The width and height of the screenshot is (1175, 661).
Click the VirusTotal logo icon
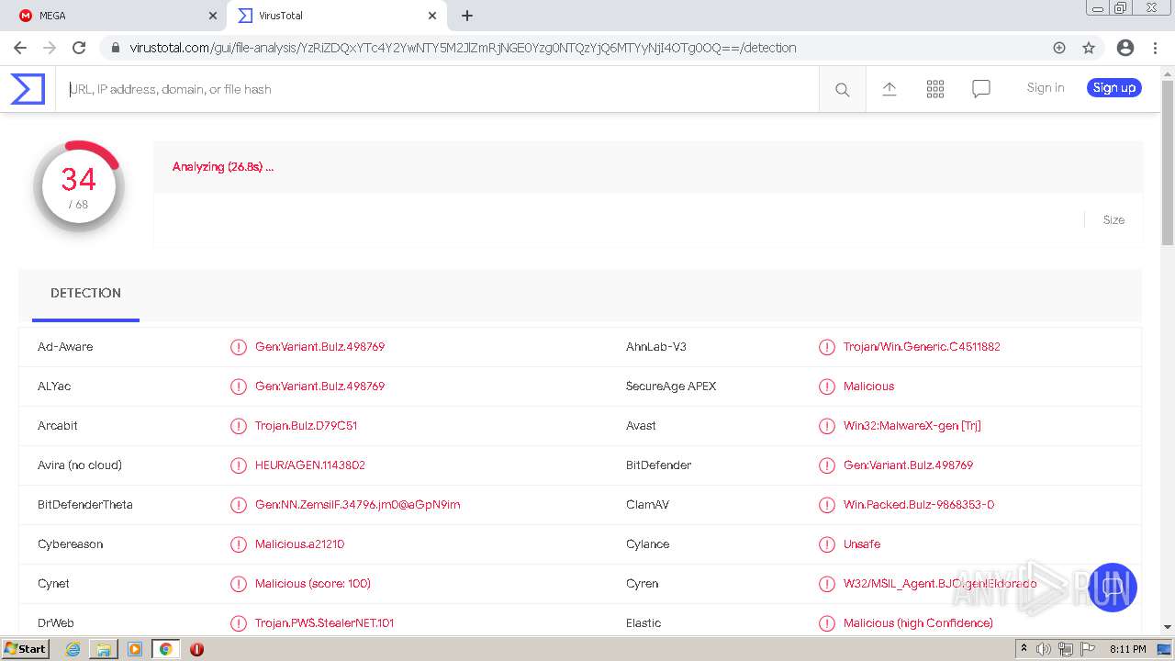(x=28, y=89)
